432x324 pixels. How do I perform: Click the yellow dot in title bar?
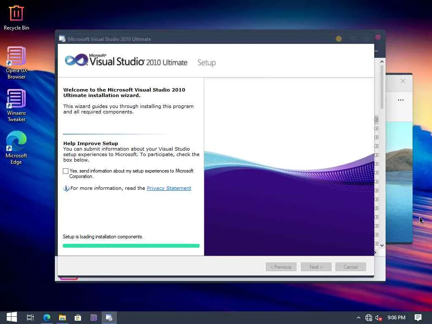click(339, 39)
